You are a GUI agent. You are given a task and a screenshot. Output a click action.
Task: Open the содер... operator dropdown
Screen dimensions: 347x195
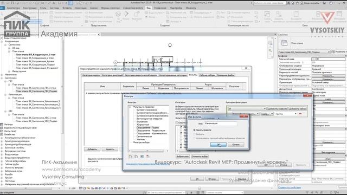pyautogui.click(x=267, y=114)
